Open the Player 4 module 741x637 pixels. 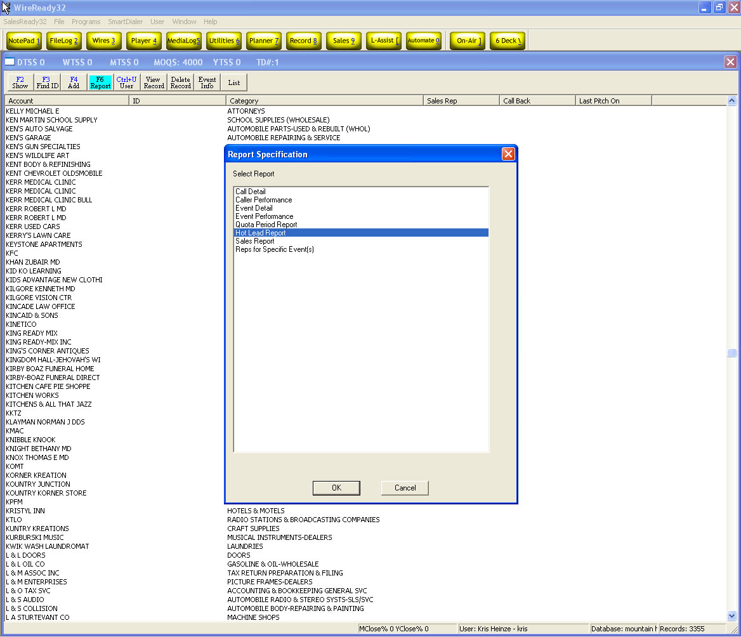pyautogui.click(x=143, y=41)
